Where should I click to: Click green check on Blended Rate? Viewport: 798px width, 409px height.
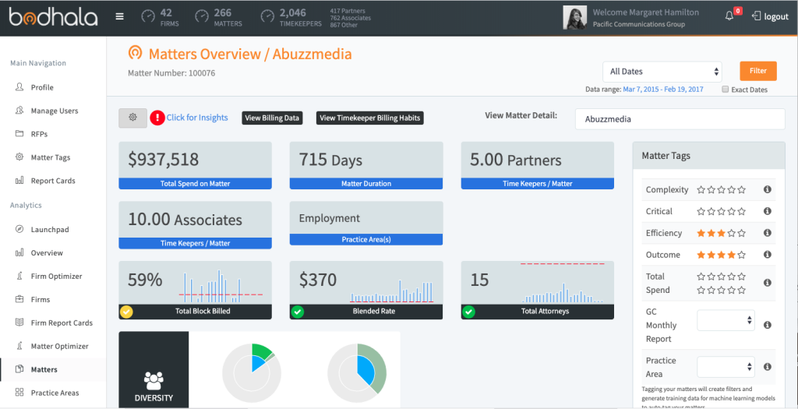297,312
